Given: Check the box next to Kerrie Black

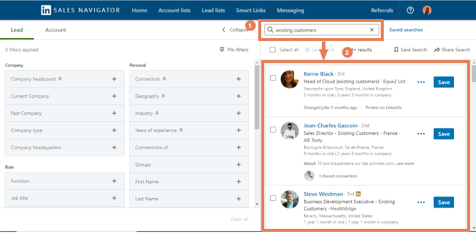Looking at the screenshot, I should coord(273,78).
